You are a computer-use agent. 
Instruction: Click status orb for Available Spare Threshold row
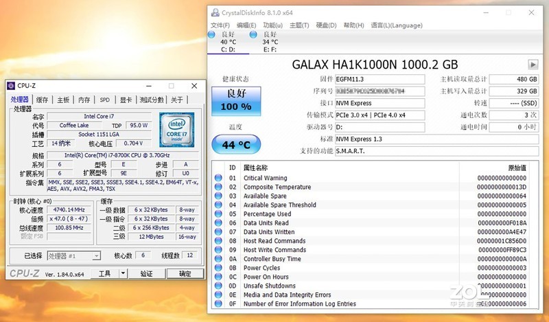[x=218, y=205]
